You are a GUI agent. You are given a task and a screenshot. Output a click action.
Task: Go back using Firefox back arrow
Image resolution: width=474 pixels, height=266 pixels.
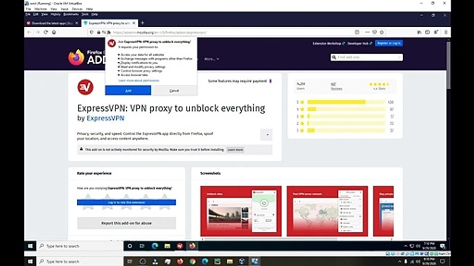click(29, 32)
